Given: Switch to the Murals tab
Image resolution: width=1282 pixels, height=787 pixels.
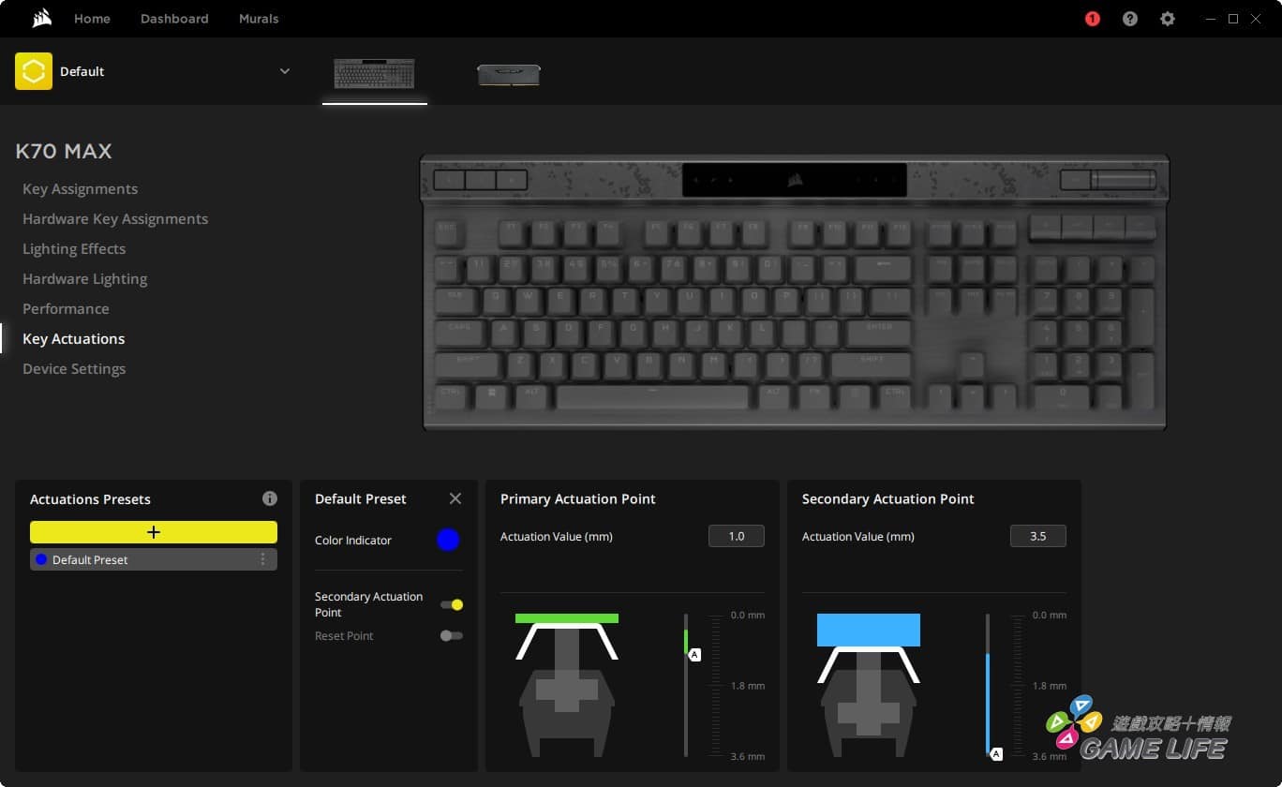Looking at the screenshot, I should (x=259, y=19).
